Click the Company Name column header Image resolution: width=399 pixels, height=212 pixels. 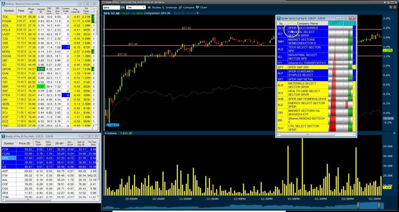tap(307, 23)
